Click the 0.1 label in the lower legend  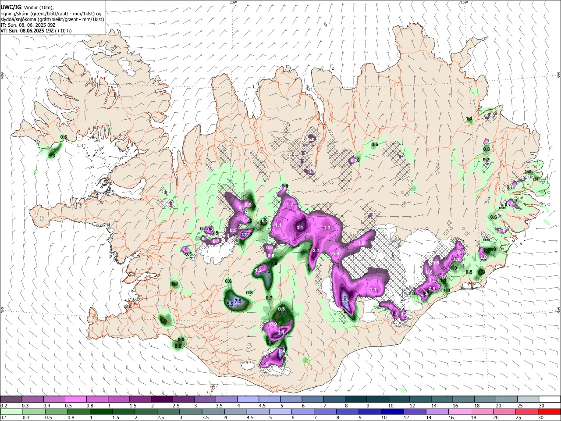click(x=4, y=417)
